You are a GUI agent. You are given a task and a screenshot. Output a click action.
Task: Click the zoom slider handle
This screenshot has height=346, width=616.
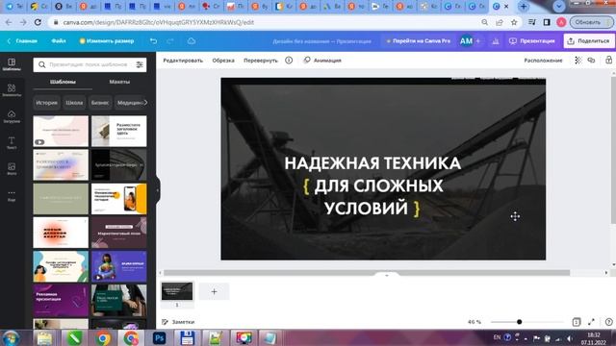pyautogui.click(x=519, y=322)
